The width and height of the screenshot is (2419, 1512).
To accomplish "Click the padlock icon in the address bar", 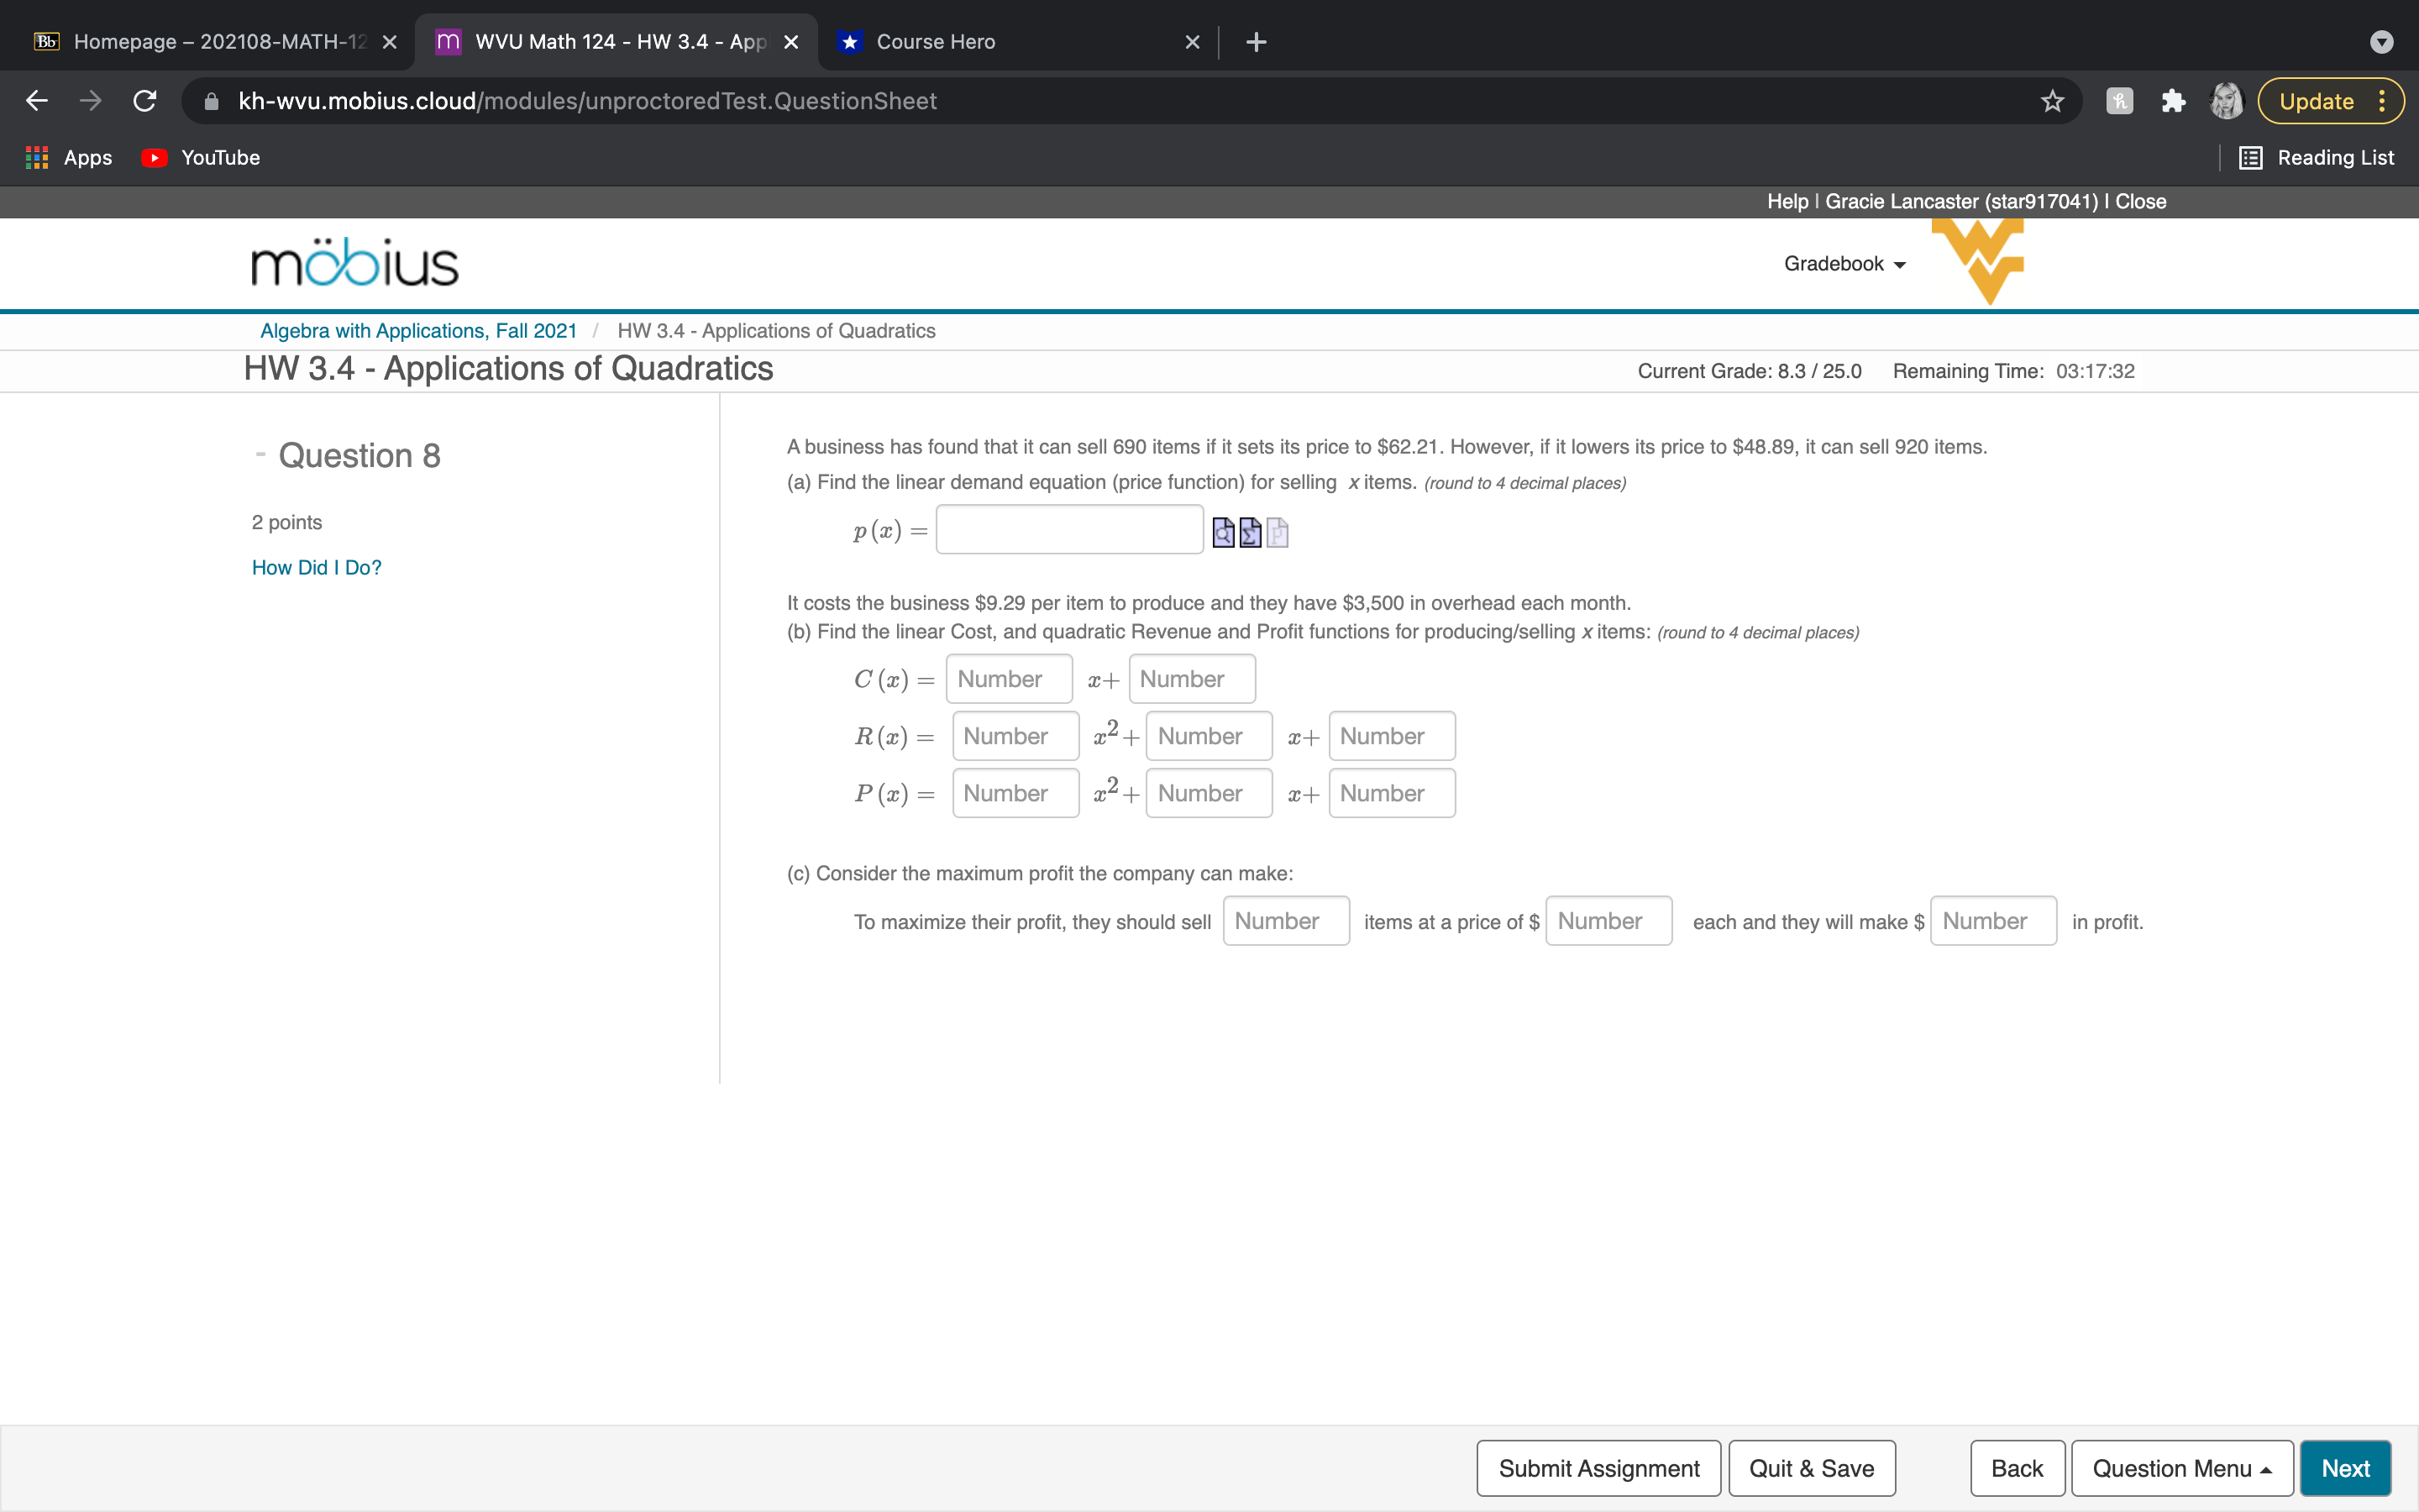I will pyautogui.click(x=210, y=100).
